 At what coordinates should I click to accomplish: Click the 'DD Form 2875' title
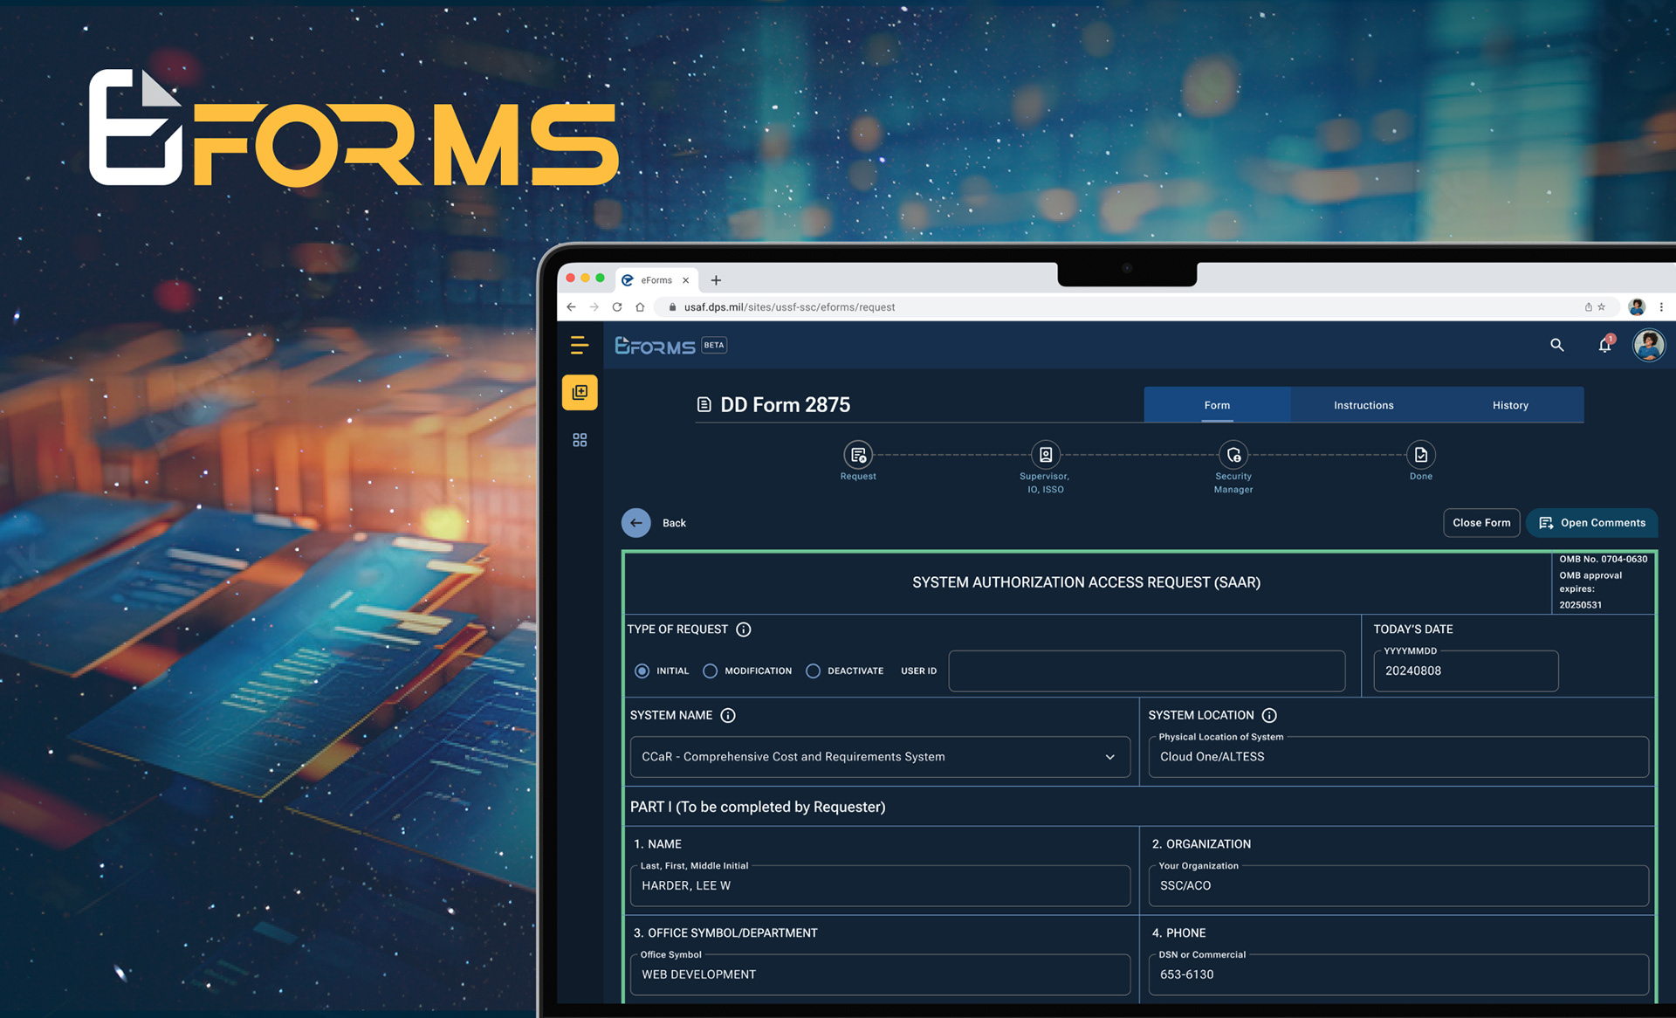tap(785, 404)
